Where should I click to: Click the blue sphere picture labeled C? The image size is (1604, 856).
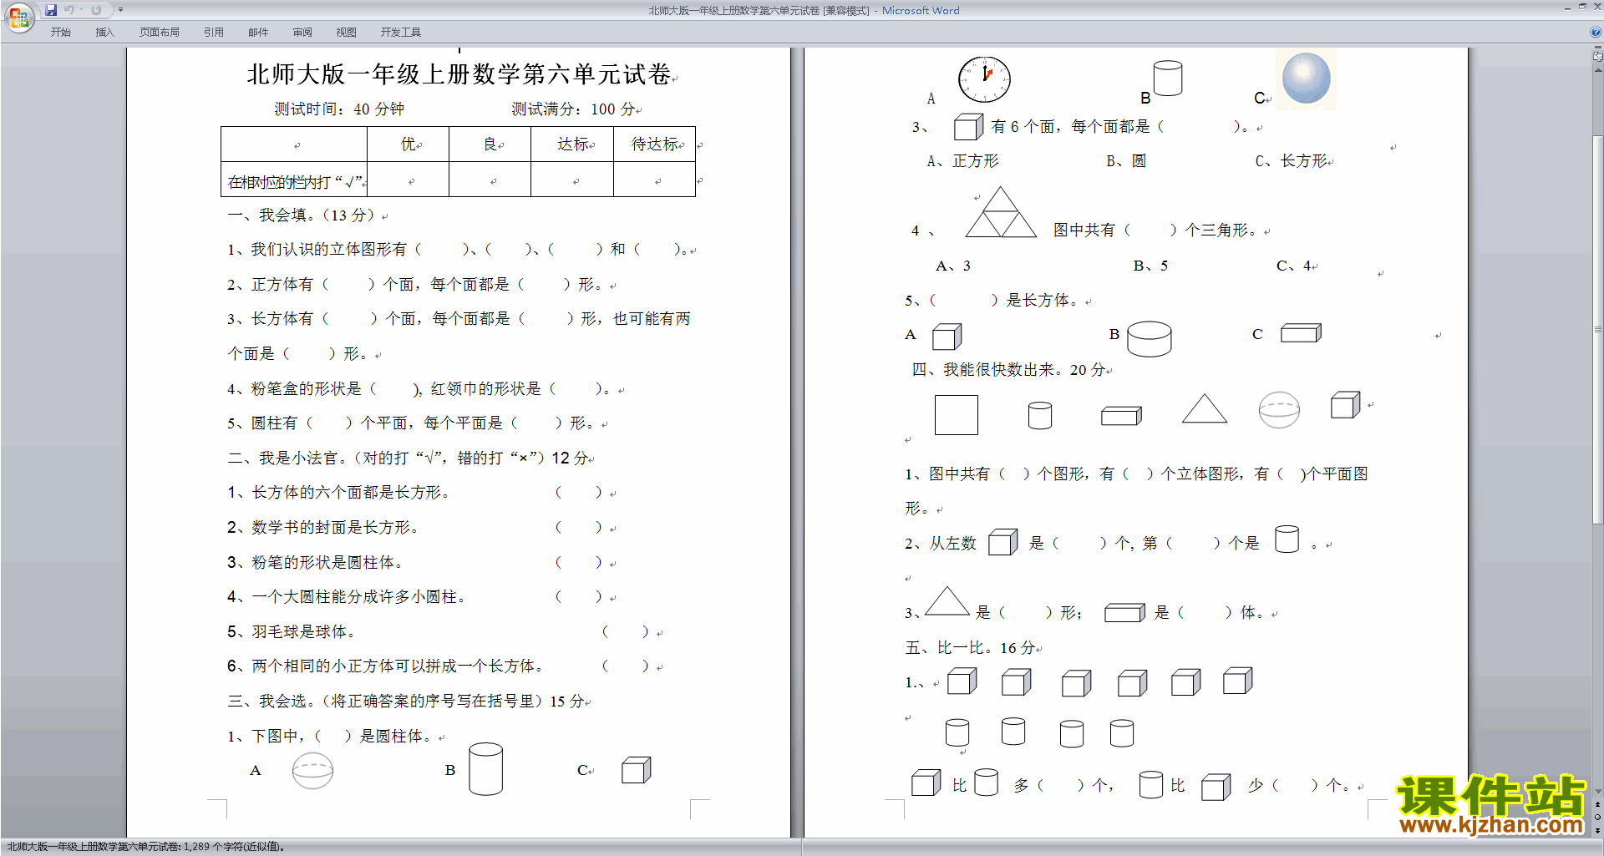[x=1306, y=79]
